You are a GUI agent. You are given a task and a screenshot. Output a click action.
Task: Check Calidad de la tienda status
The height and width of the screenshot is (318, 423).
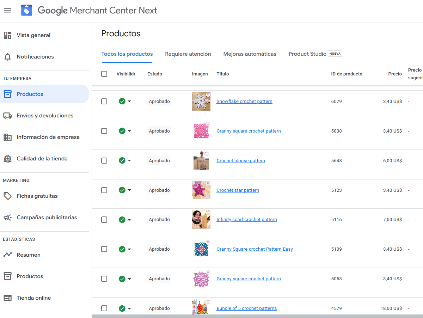42,158
